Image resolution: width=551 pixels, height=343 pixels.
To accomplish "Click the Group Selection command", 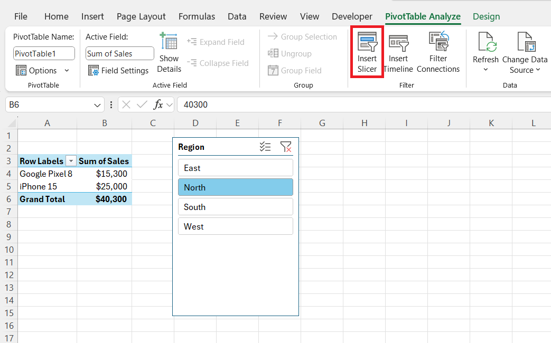I will click(302, 36).
